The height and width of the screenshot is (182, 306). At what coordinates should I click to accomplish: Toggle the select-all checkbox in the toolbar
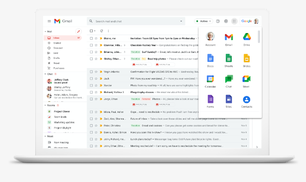click(x=91, y=31)
